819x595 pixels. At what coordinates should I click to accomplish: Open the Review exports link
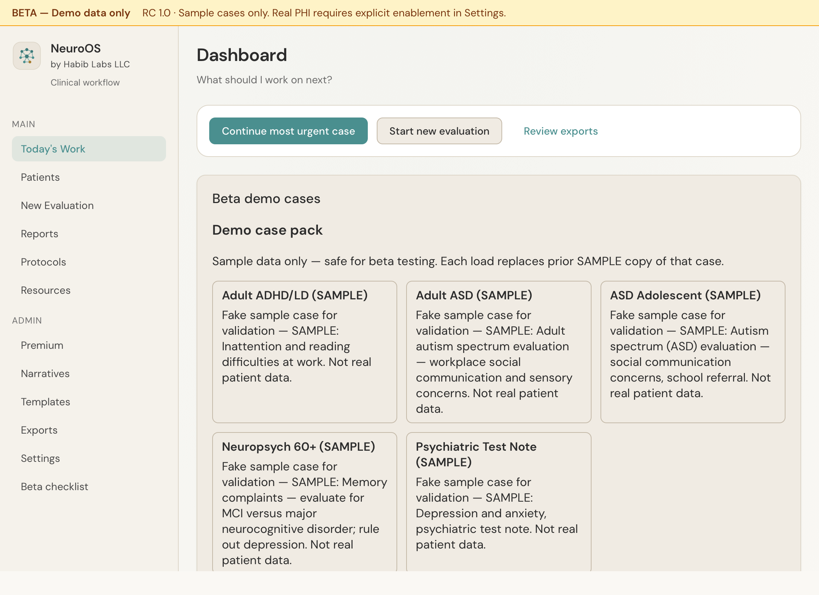pos(561,131)
